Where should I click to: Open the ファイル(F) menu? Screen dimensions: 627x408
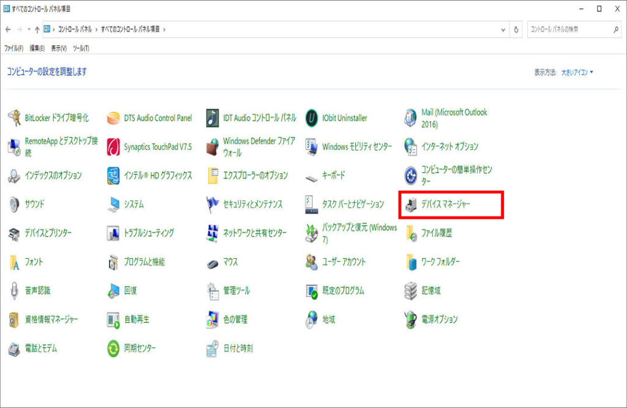[13, 48]
